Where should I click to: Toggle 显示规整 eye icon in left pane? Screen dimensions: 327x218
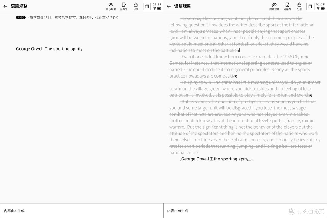[x=111, y=6]
